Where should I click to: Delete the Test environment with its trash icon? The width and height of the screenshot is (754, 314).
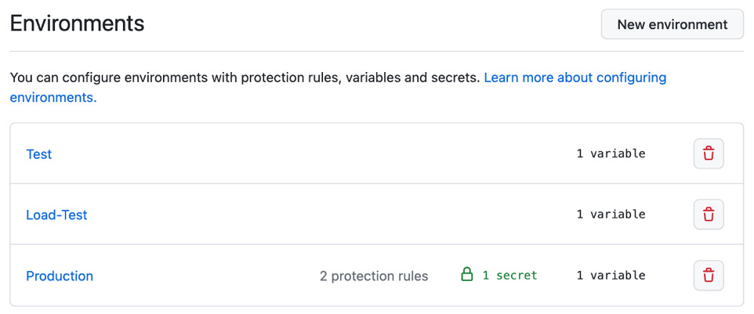(x=709, y=153)
